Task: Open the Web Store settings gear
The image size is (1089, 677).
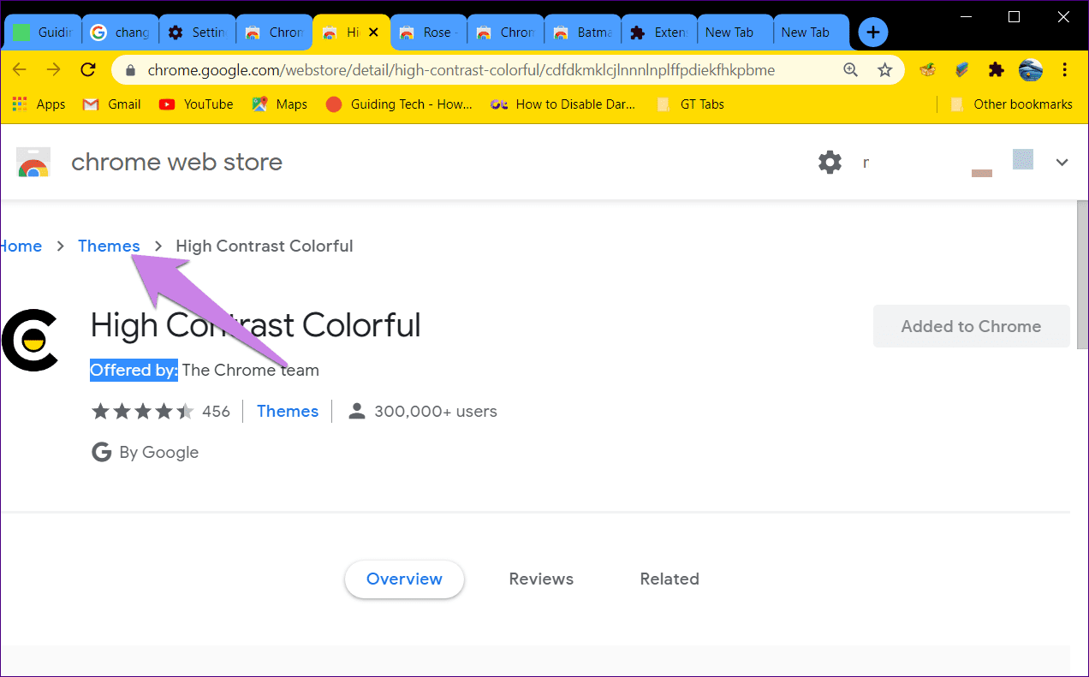Action: click(830, 163)
